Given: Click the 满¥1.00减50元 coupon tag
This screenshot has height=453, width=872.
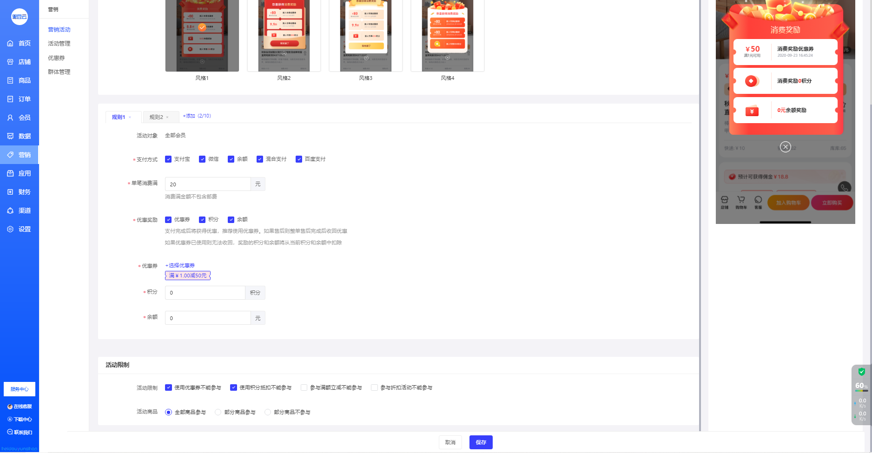Looking at the screenshot, I should [188, 276].
